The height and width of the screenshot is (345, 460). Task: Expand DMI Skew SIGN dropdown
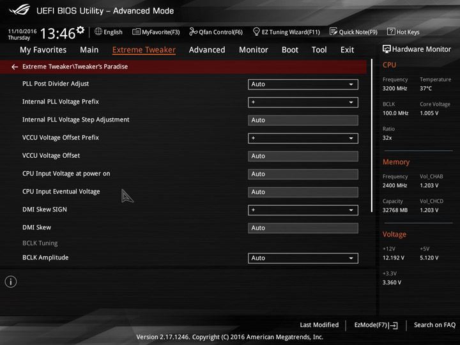pos(303,210)
